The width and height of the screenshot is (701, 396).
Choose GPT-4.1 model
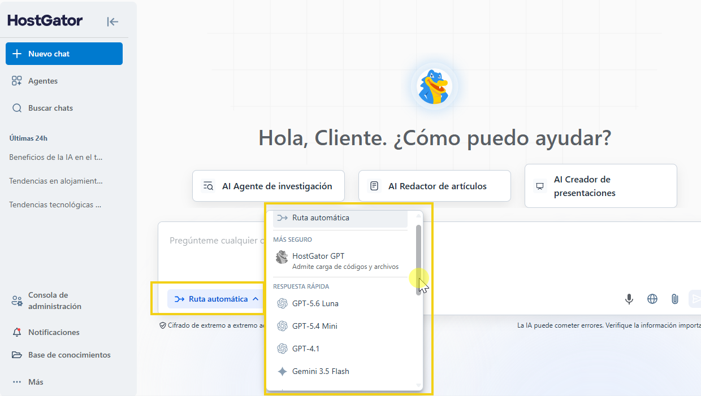point(340,349)
